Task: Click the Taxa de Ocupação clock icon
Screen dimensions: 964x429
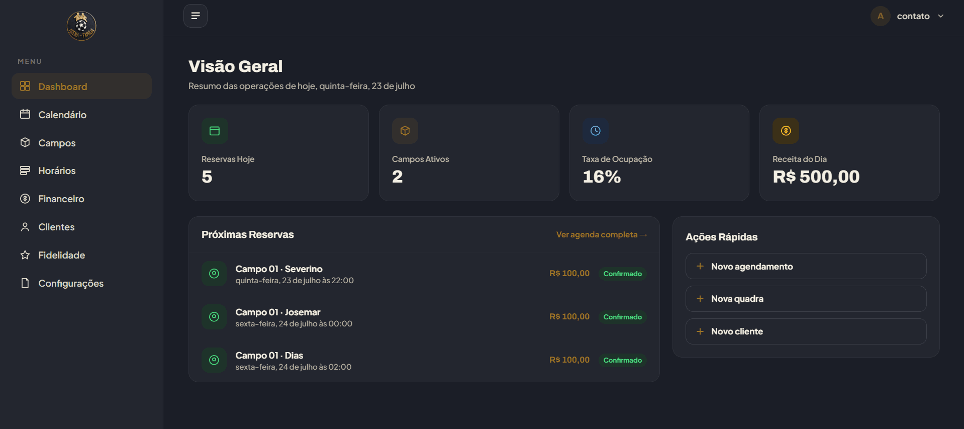Action: click(x=596, y=131)
